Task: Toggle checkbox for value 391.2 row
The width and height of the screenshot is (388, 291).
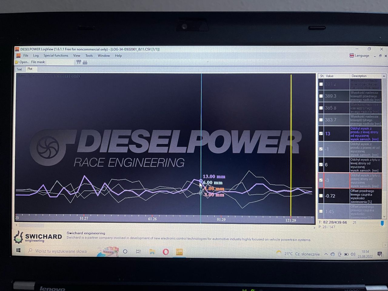Action: (321, 84)
